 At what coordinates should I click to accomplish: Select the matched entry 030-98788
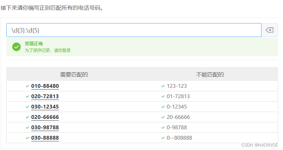click(x=45, y=127)
